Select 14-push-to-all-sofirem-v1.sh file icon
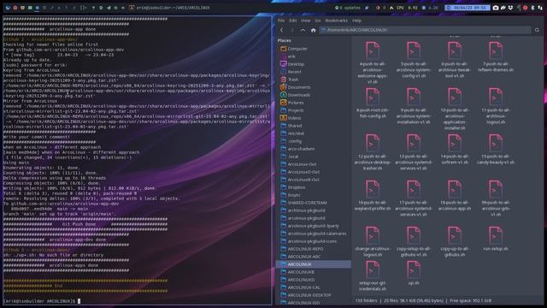The width and height of the screenshot is (547, 308). coord(455,143)
